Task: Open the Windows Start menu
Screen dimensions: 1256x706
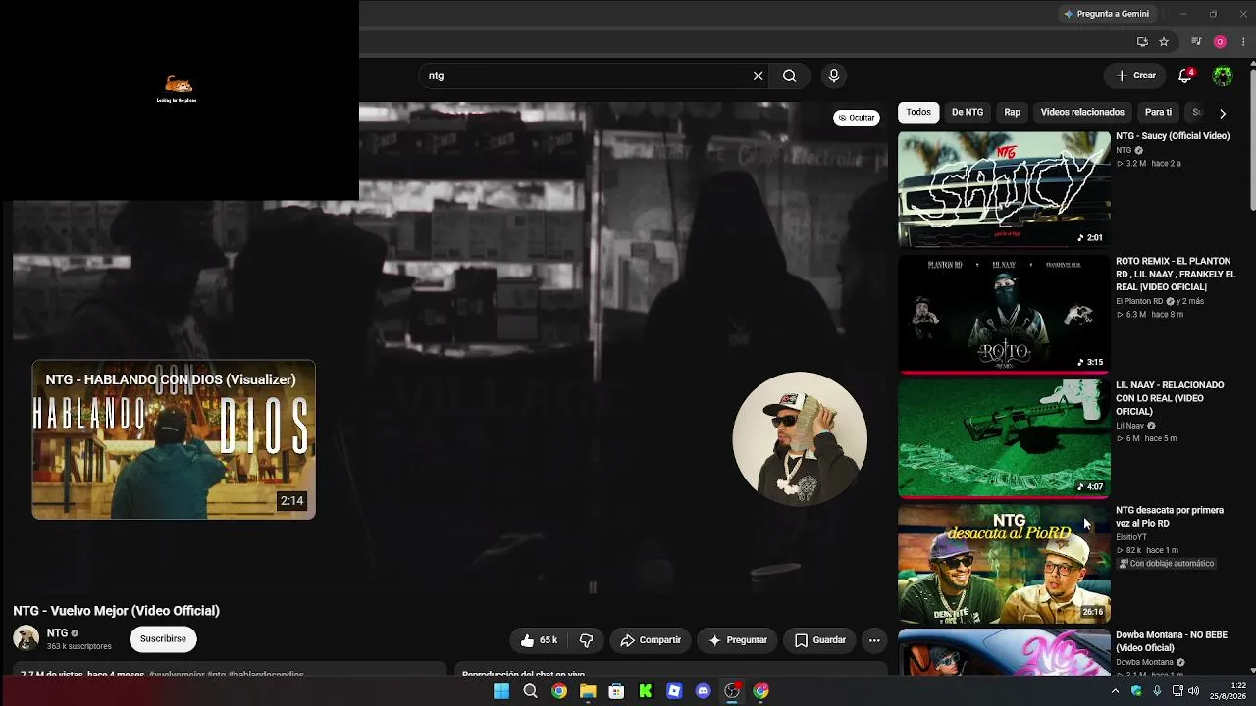Action: point(501,691)
